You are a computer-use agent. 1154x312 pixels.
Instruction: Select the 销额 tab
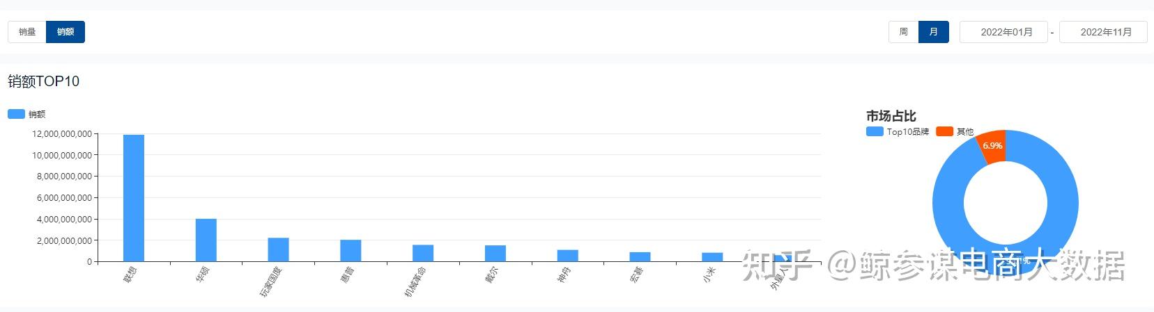click(x=66, y=32)
